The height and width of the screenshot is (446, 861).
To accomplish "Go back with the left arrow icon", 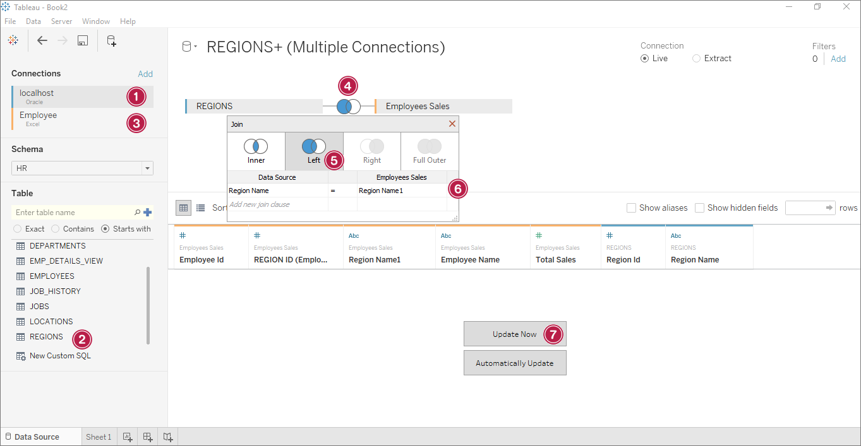I will [x=42, y=40].
